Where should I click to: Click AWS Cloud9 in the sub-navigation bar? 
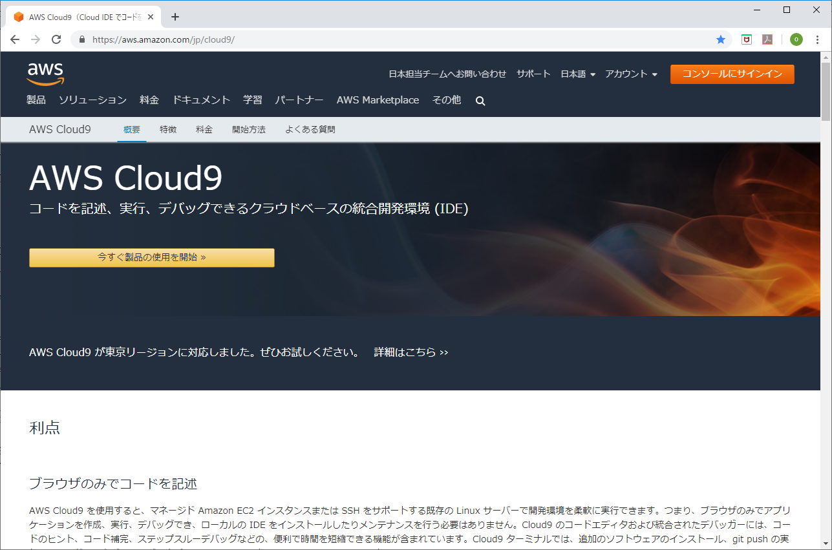tap(60, 129)
